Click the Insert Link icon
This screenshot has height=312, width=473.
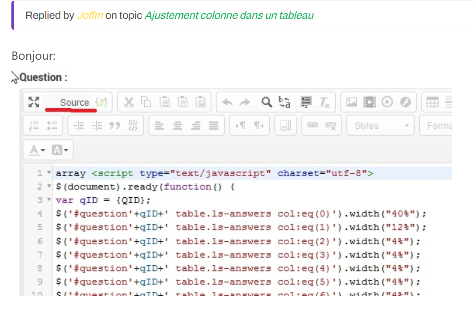coord(313,126)
